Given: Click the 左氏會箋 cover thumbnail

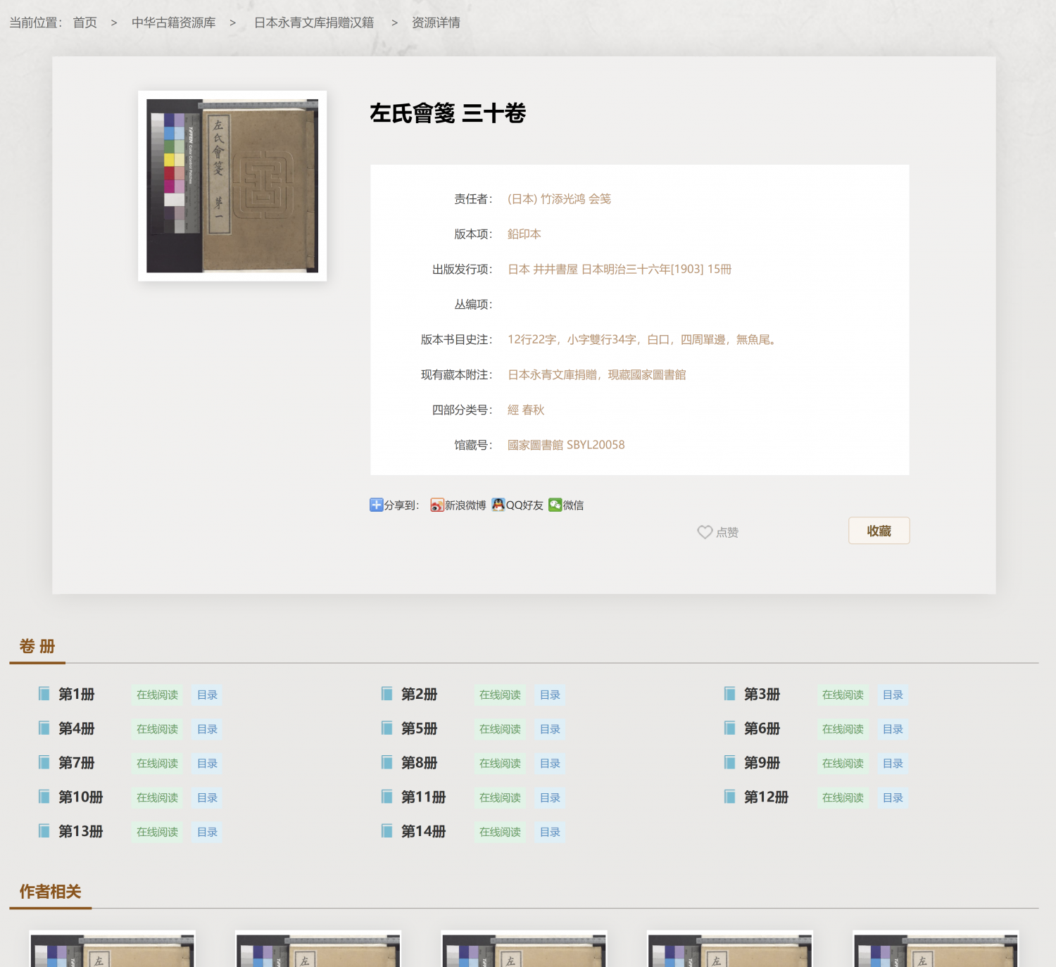Looking at the screenshot, I should coord(232,185).
